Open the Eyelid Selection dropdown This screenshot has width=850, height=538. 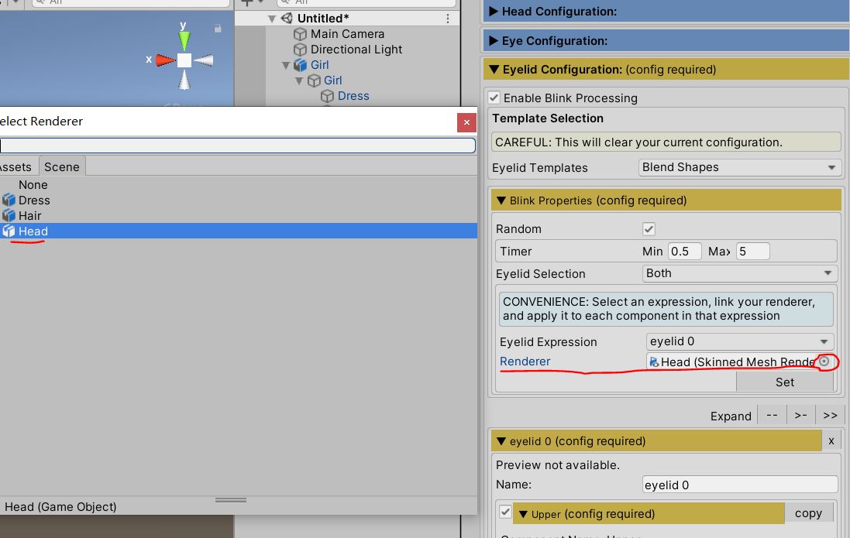[x=740, y=273]
